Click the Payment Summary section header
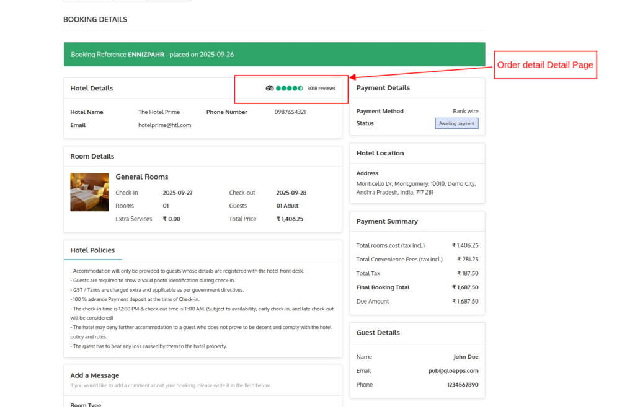 [387, 221]
